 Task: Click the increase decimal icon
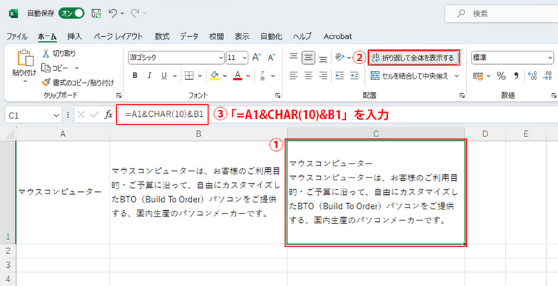coord(533,76)
